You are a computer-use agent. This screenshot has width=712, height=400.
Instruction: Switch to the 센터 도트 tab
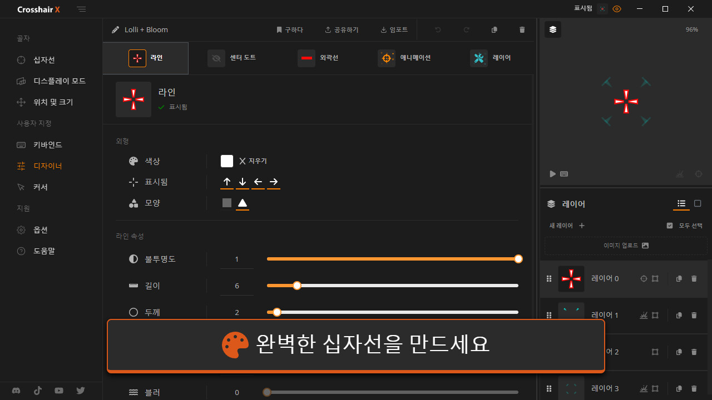click(x=232, y=58)
